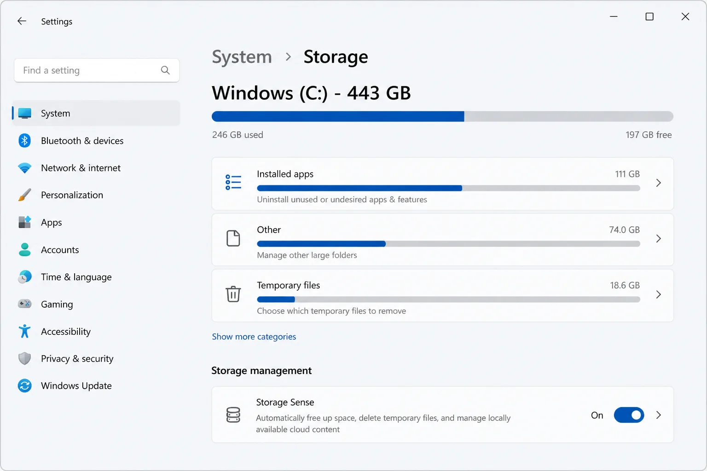This screenshot has width=707, height=471.
Task: Open Personalization settings
Action: (96, 195)
